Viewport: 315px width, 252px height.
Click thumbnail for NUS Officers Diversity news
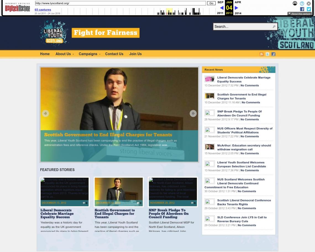(209, 130)
